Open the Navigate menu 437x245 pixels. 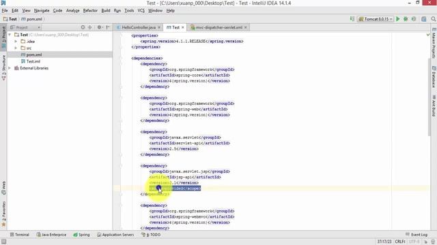pyautogui.click(x=42, y=11)
